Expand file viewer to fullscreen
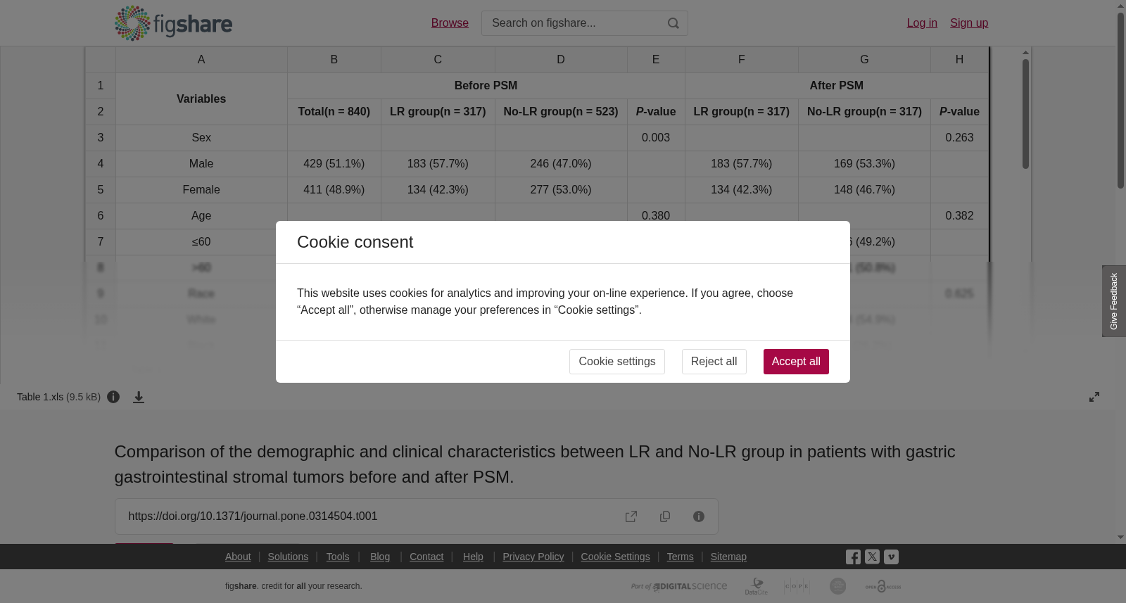 pos(1094,397)
